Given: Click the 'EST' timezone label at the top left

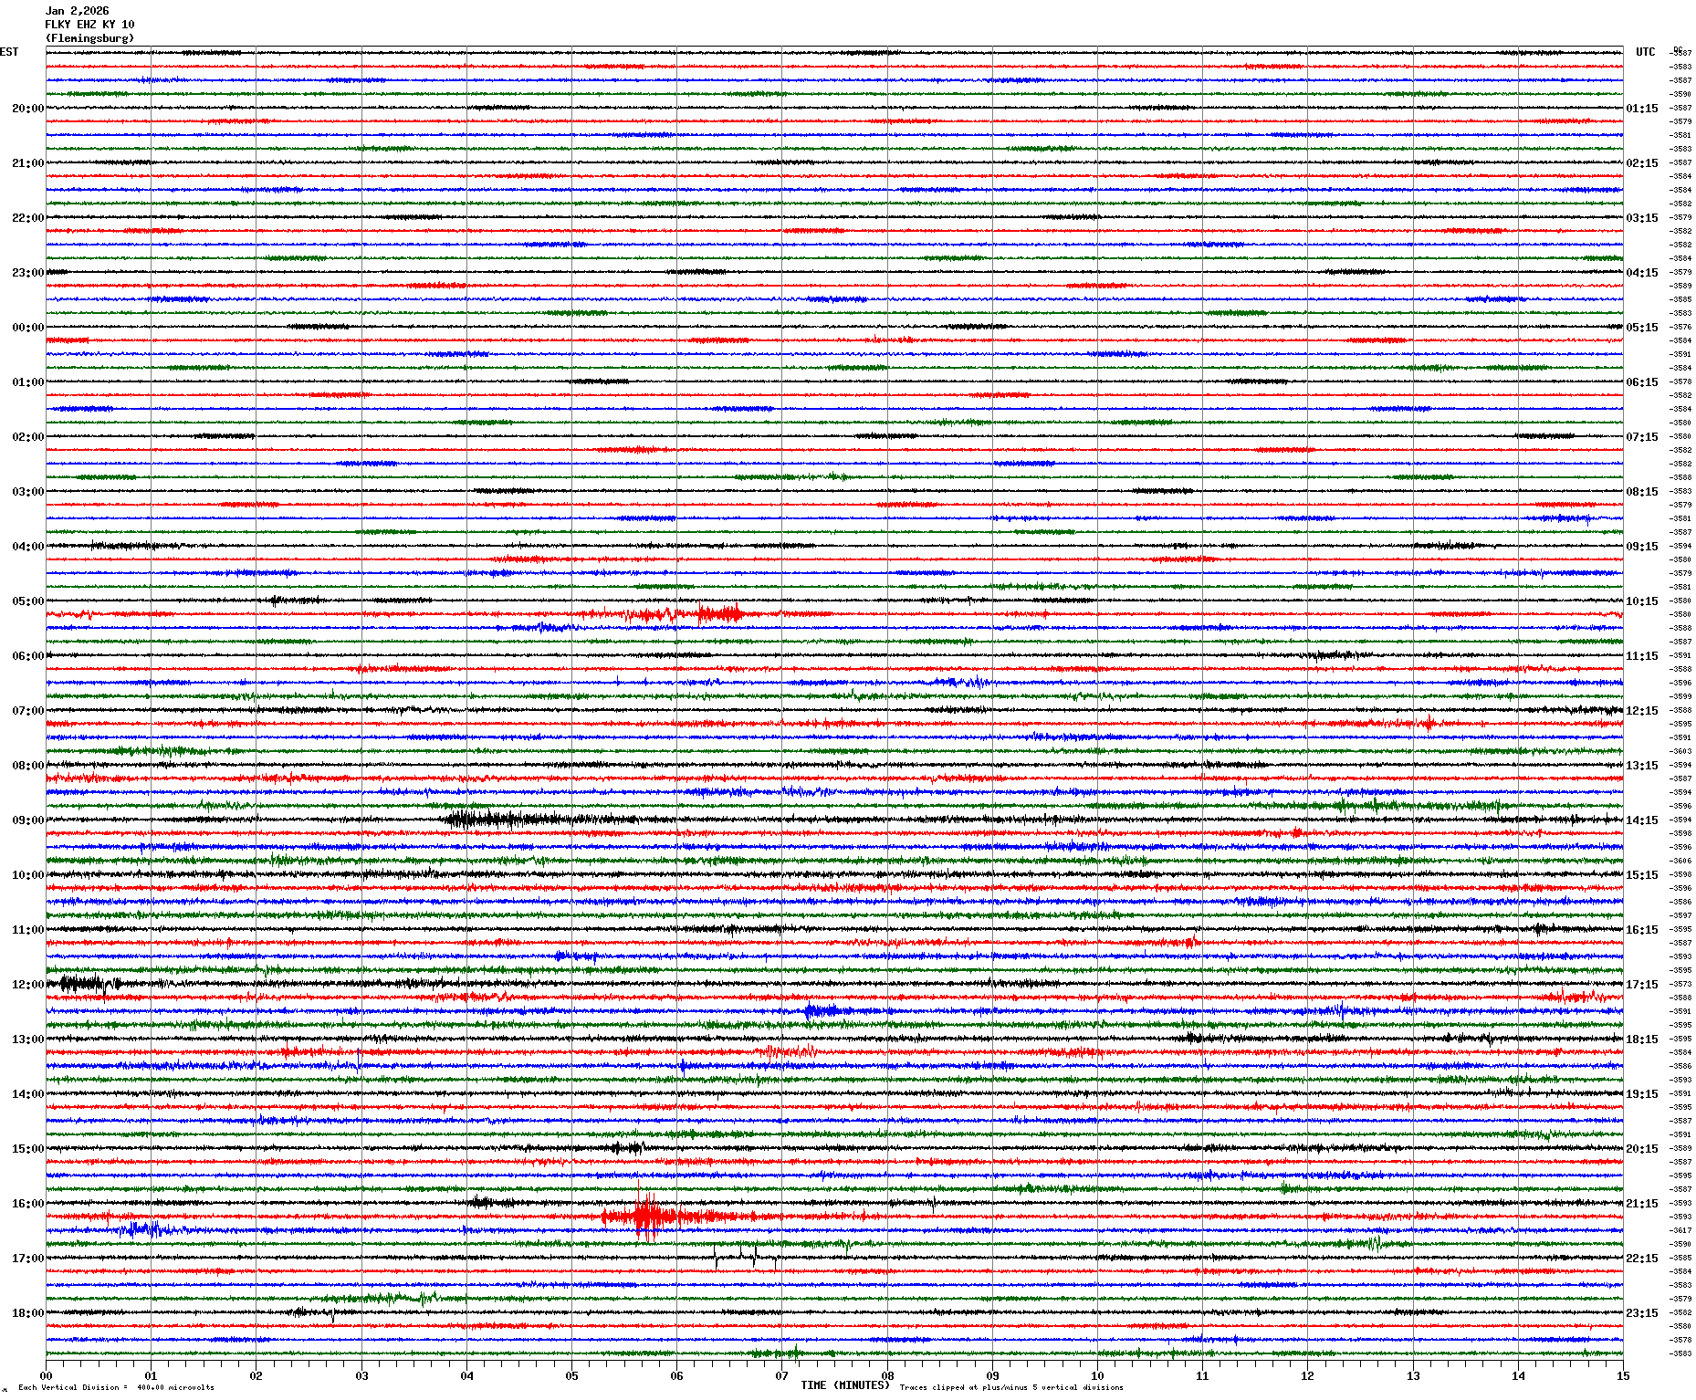Looking at the screenshot, I should 9,52.
